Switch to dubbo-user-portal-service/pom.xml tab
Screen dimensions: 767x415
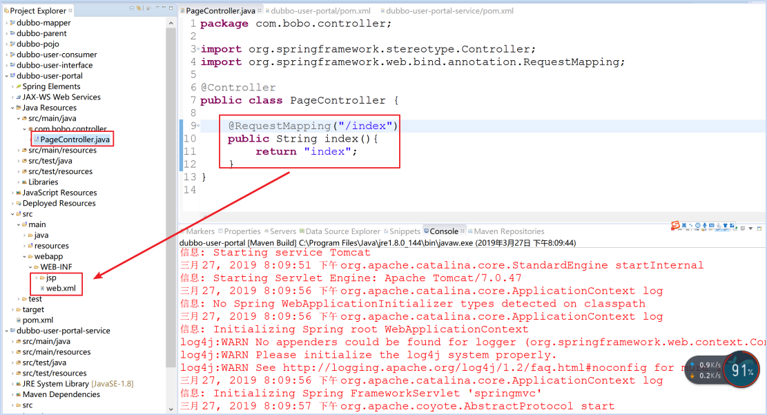point(449,11)
